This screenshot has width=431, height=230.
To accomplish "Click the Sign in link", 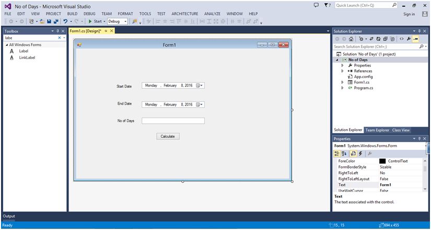I will point(409,14).
